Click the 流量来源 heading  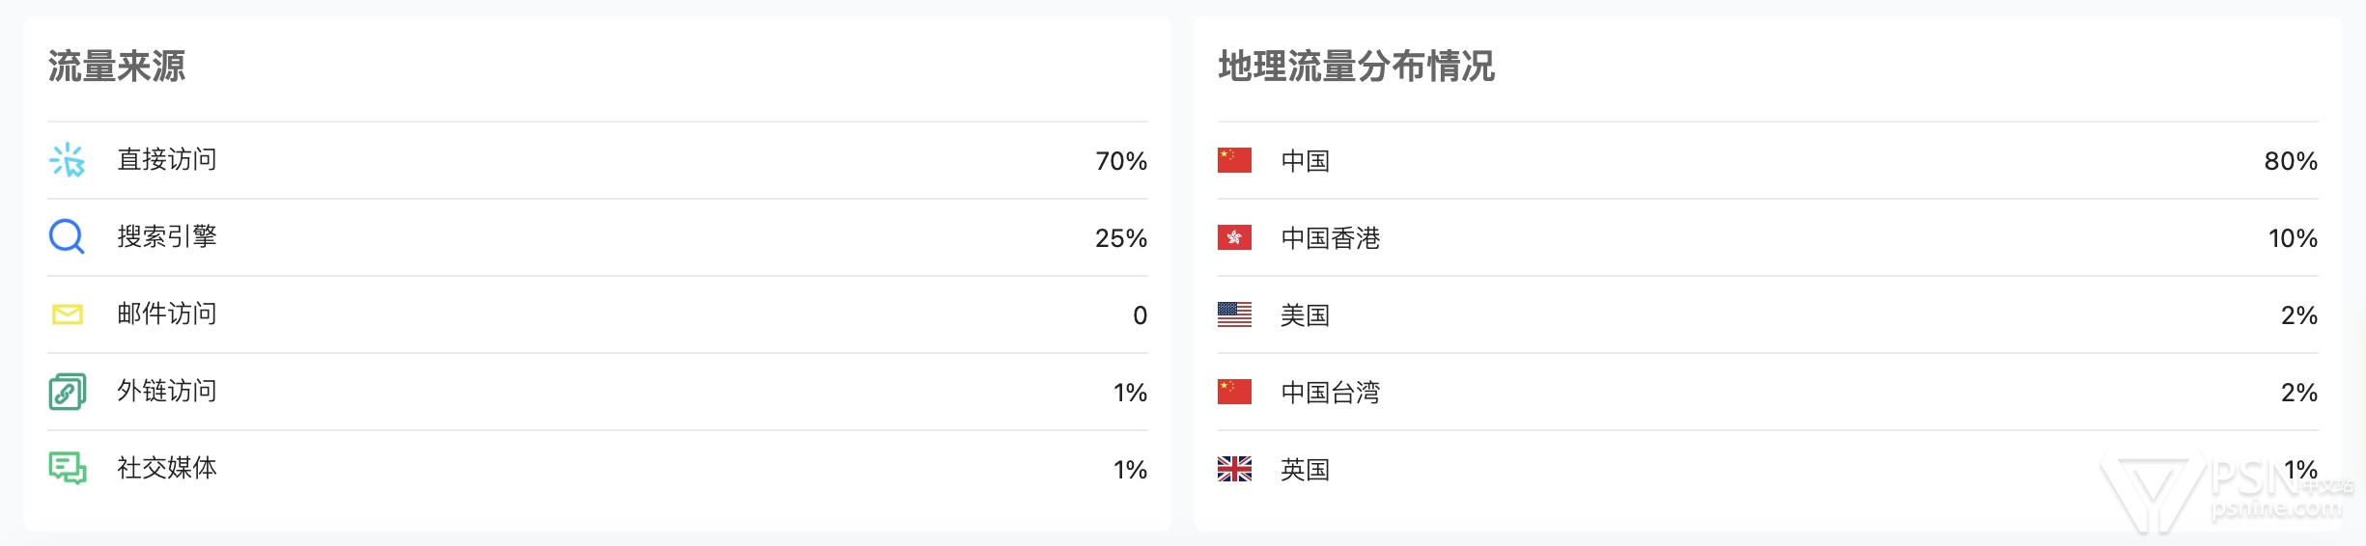tap(117, 67)
